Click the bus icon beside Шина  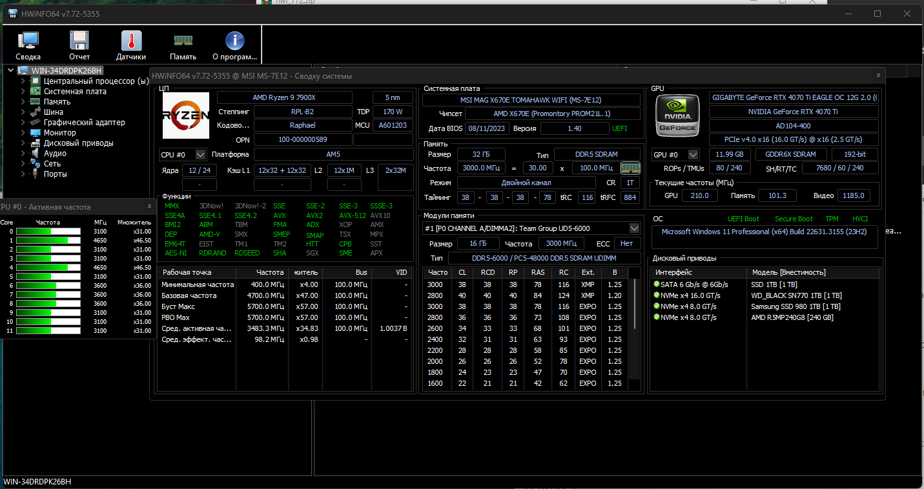point(36,112)
